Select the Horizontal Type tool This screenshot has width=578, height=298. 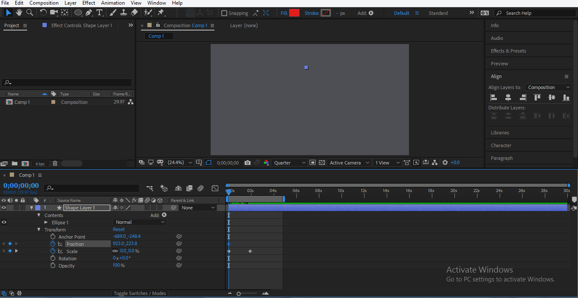(99, 13)
